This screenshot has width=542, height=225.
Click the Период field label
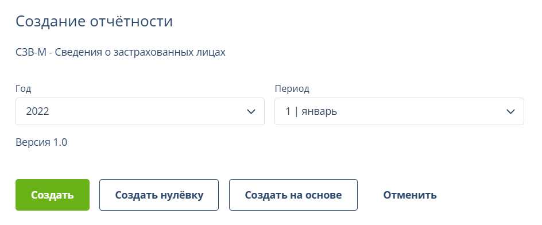[x=292, y=89]
